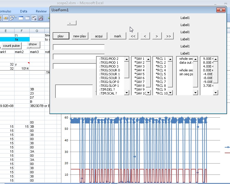Screen dimensions: 230x184
Task: Click the first text box below play
Action: pyautogui.click(x=79, y=47)
